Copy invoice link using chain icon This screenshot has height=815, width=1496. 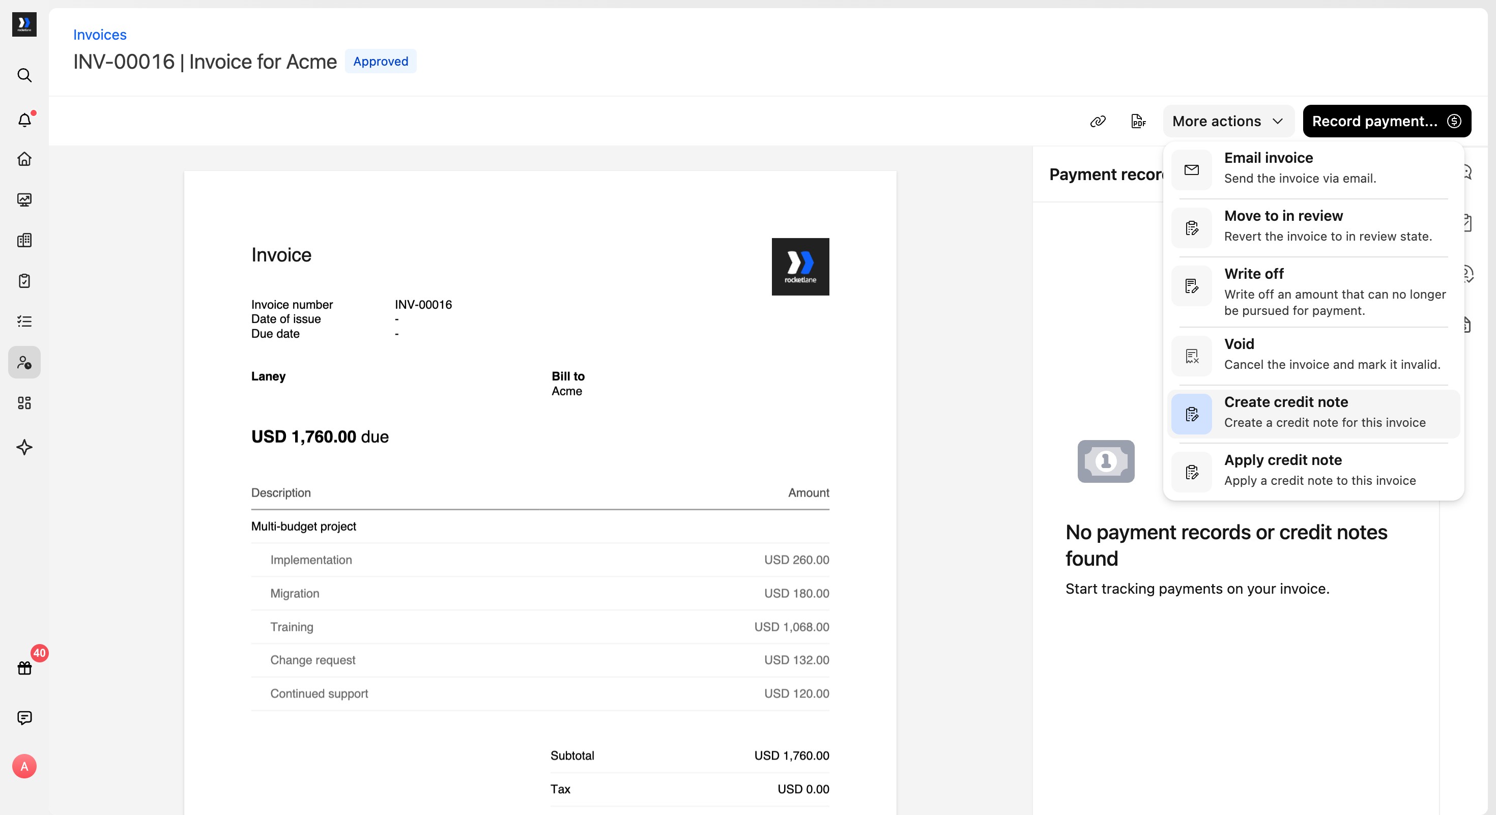1098,121
